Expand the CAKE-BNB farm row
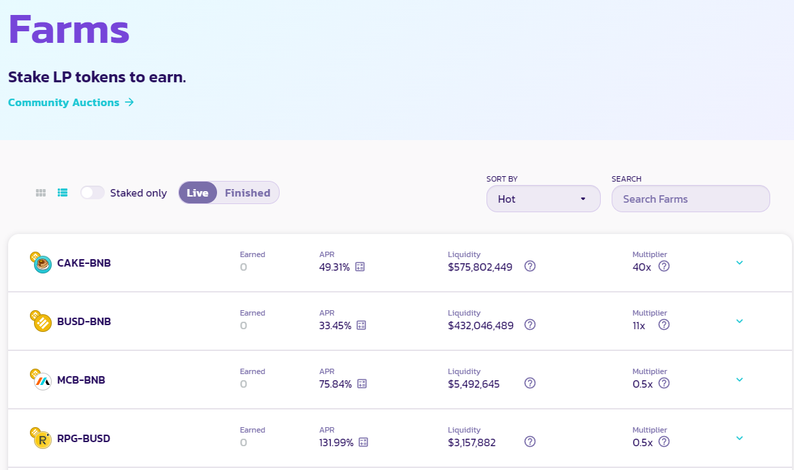This screenshot has width=794, height=470. pos(740,263)
